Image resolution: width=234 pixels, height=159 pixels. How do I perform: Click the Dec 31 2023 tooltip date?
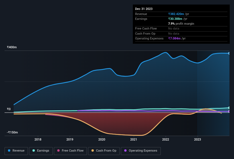(x=144, y=9)
